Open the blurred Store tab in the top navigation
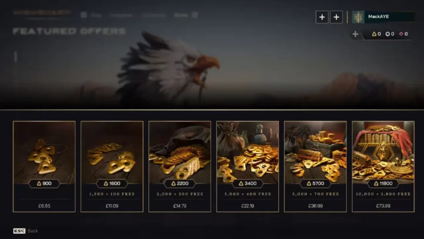This screenshot has height=239, width=424. [181, 15]
